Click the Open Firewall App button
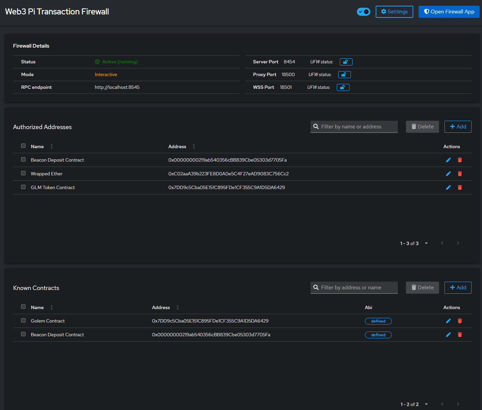 (x=449, y=12)
